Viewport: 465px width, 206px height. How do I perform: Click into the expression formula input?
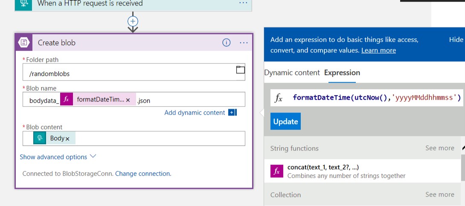coord(367,98)
